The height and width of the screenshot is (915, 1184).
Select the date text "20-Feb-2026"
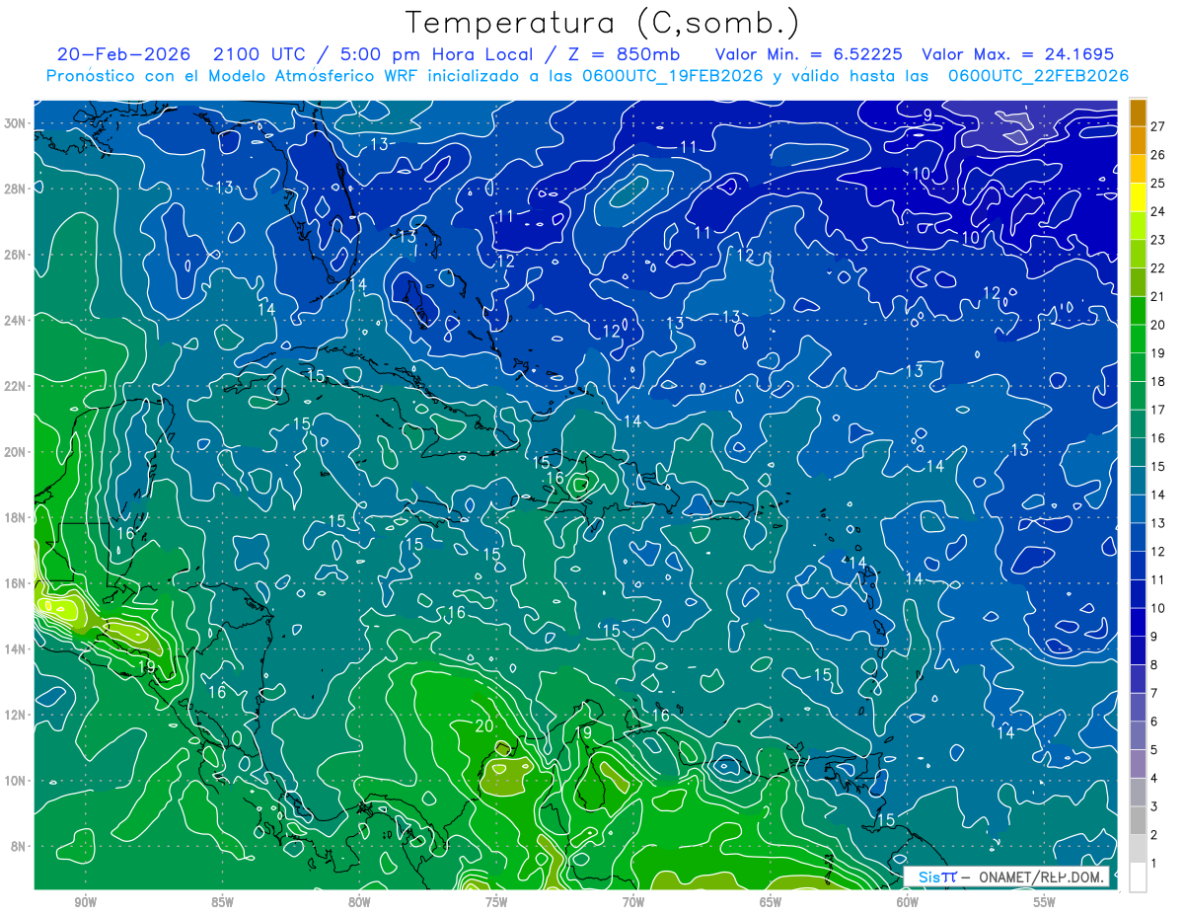coord(123,54)
